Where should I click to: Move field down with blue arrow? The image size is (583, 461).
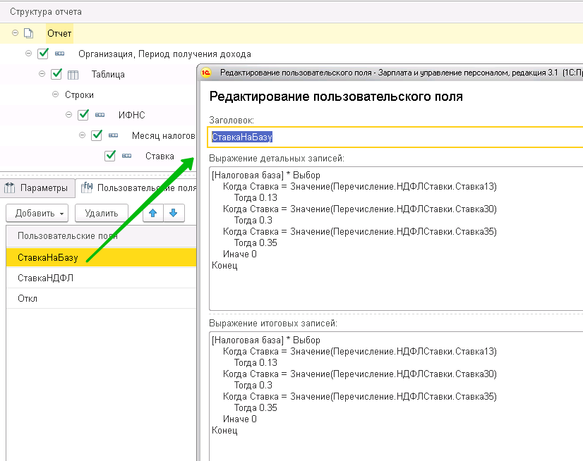[x=173, y=213]
